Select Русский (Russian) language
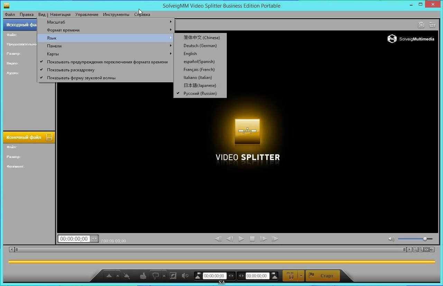The width and height of the screenshot is (443, 286). pyautogui.click(x=200, y=93)
